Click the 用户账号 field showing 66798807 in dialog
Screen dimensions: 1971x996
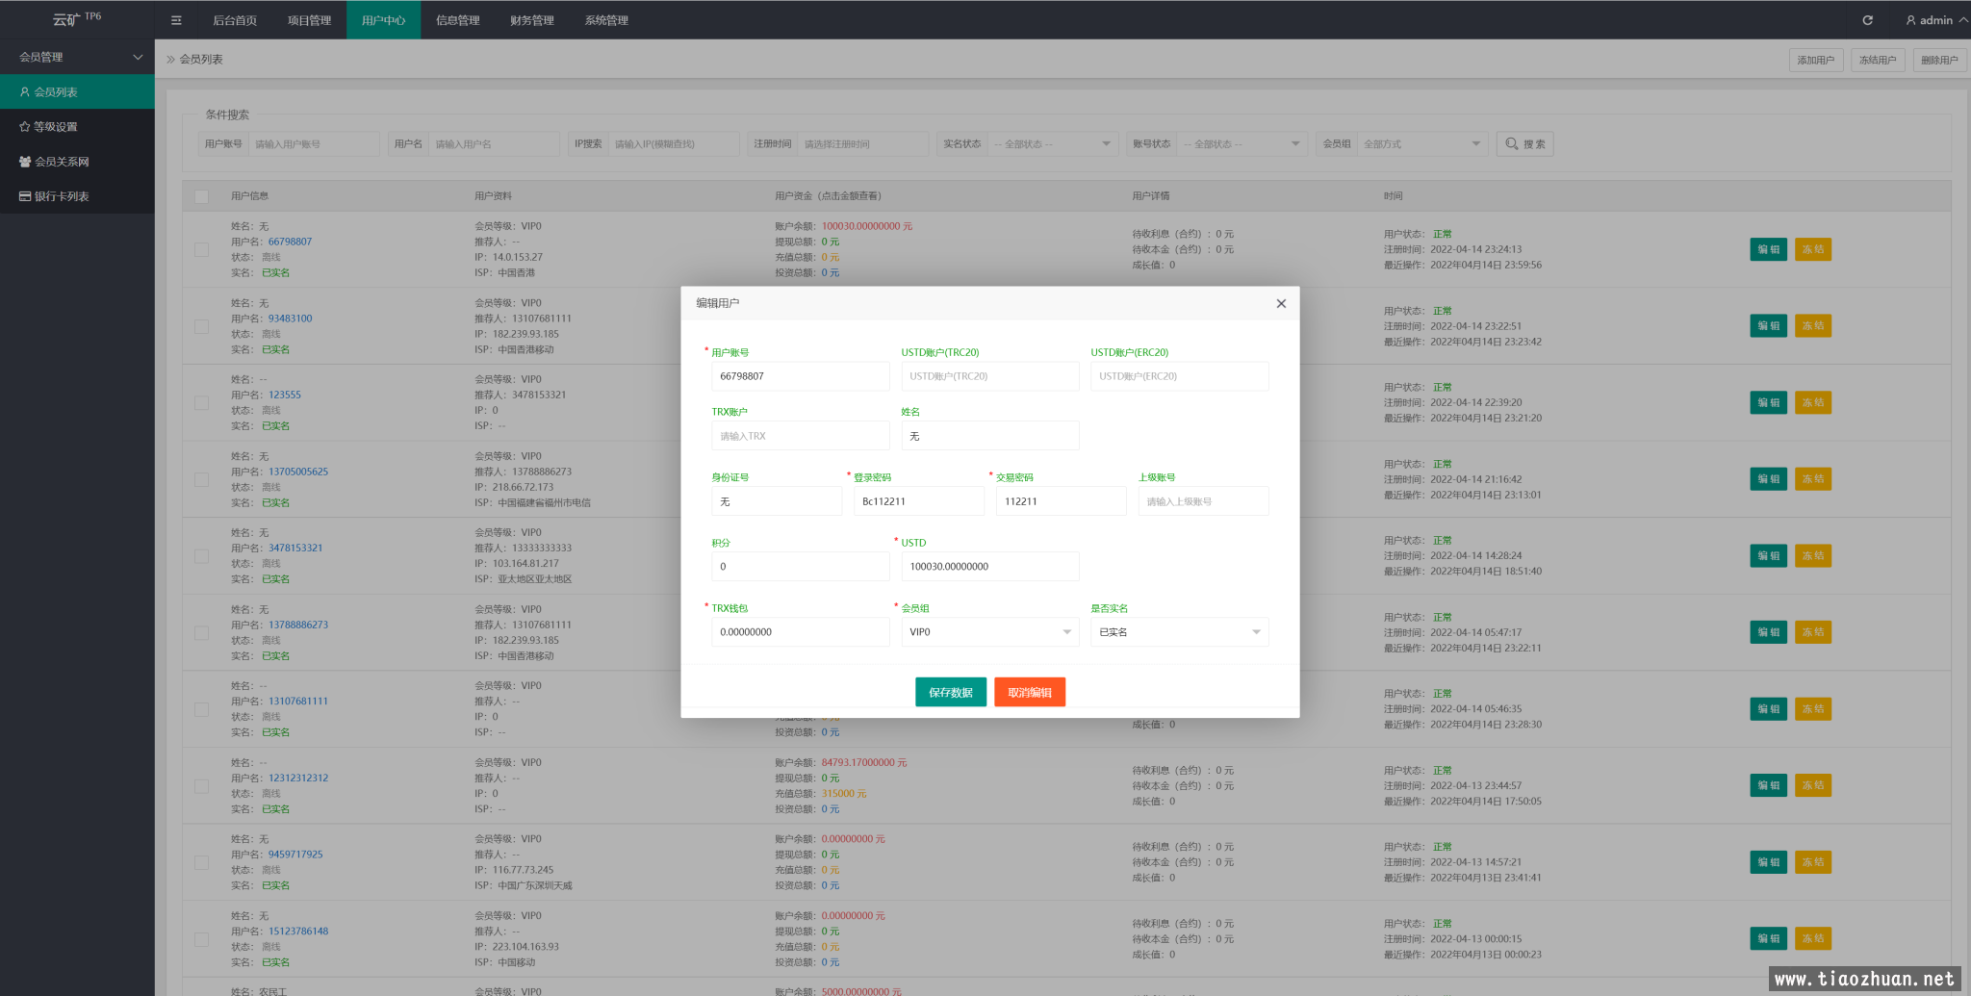[x=801, y=376]
